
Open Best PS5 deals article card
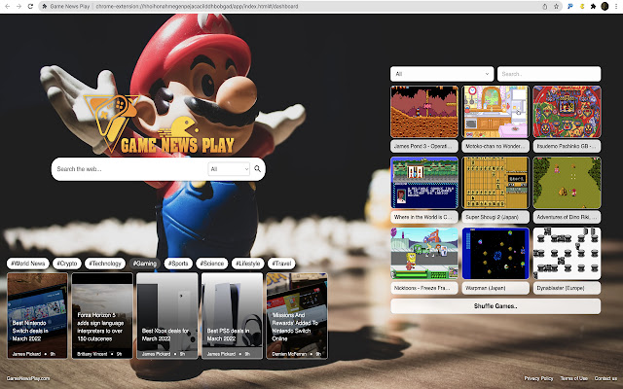pos(232,315)
